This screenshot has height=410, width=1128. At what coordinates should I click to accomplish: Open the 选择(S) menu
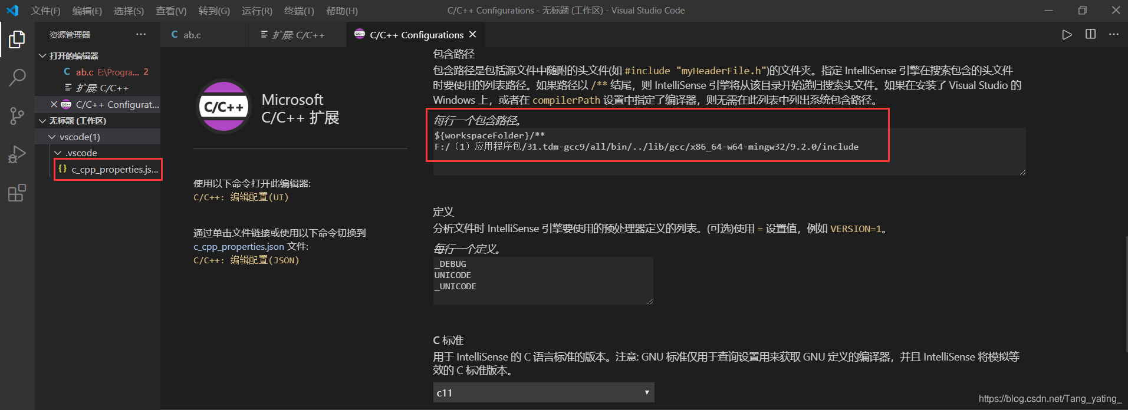(x=129, y=11)
